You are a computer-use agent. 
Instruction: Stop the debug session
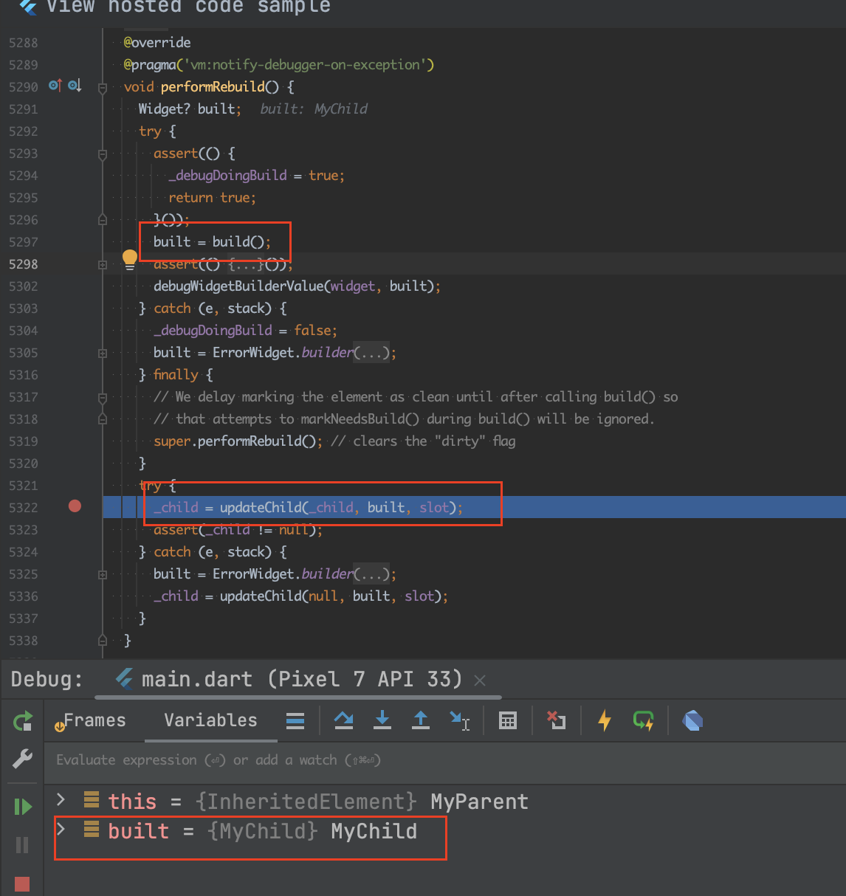pos(22,884)
